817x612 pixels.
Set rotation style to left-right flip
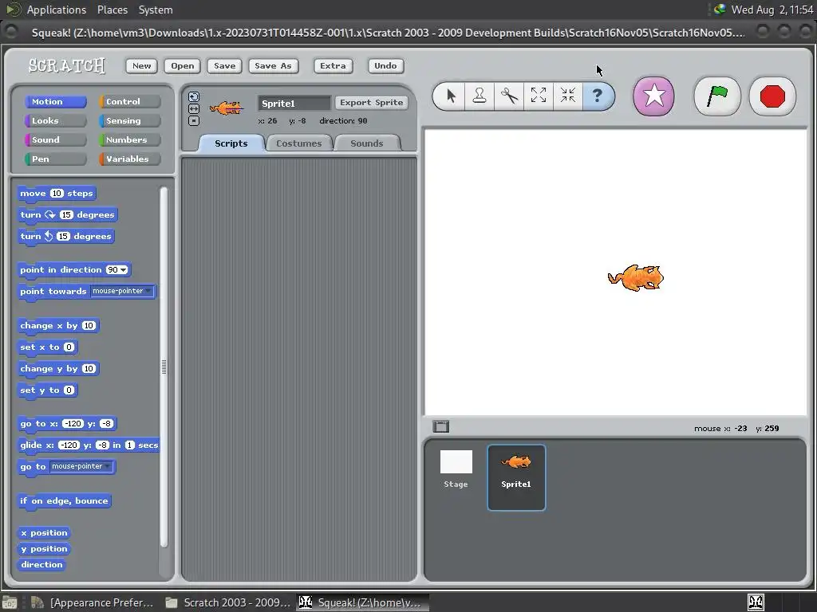[194, 108]
